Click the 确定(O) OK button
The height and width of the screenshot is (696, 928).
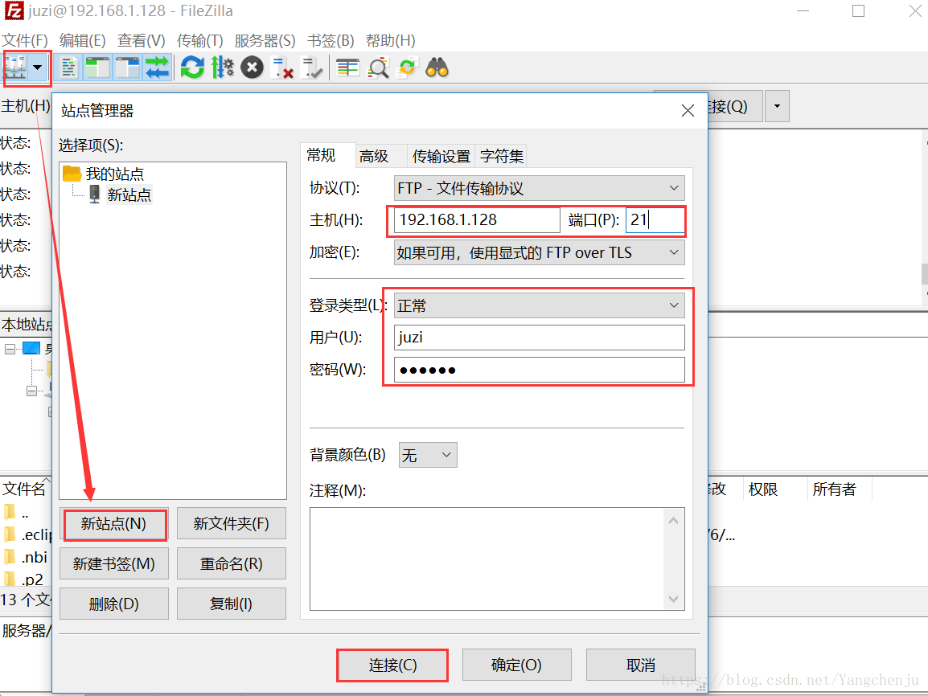(517, 665)
